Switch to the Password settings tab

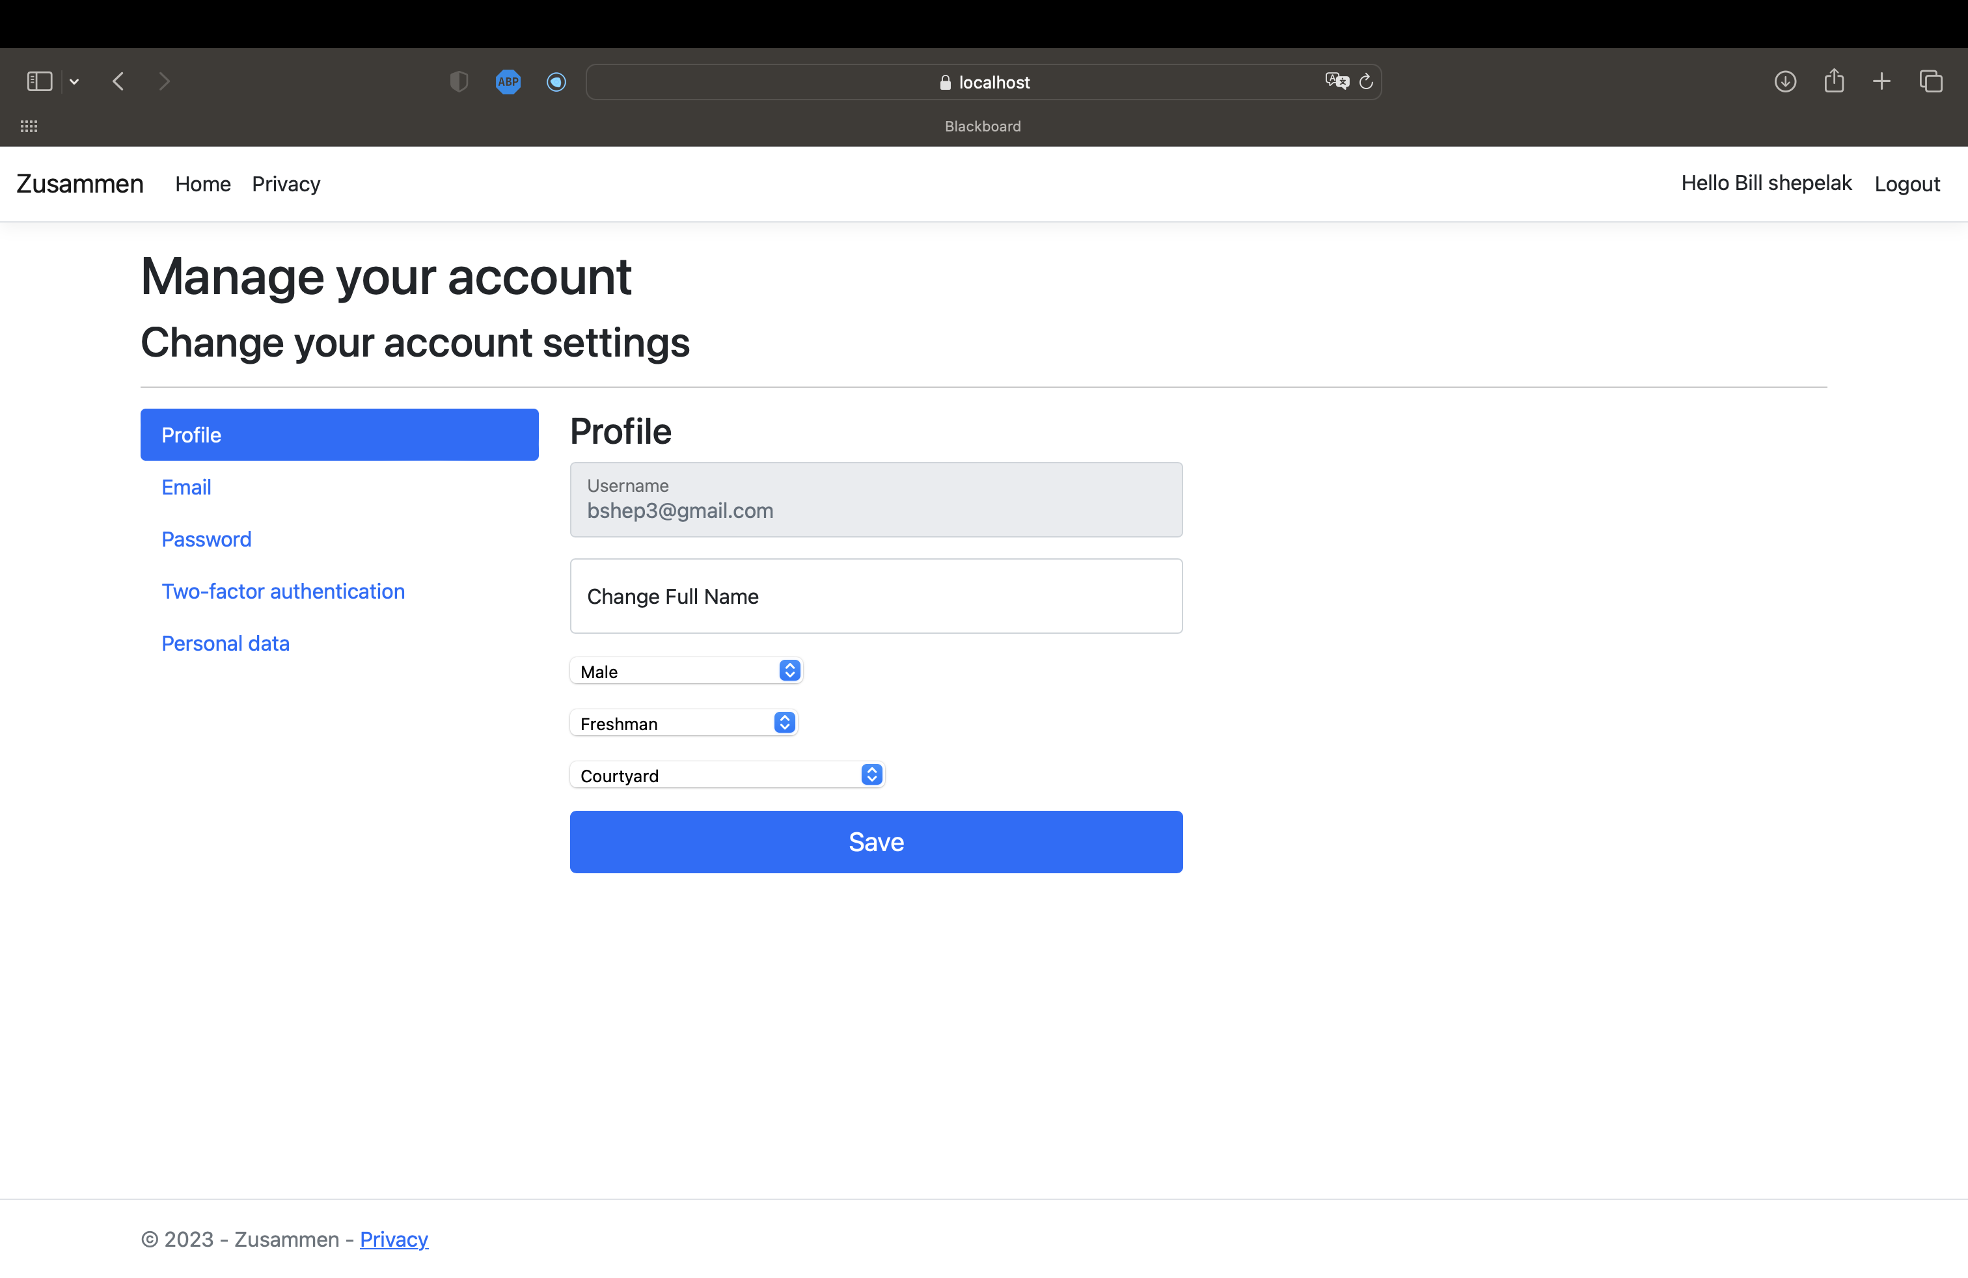206,539
